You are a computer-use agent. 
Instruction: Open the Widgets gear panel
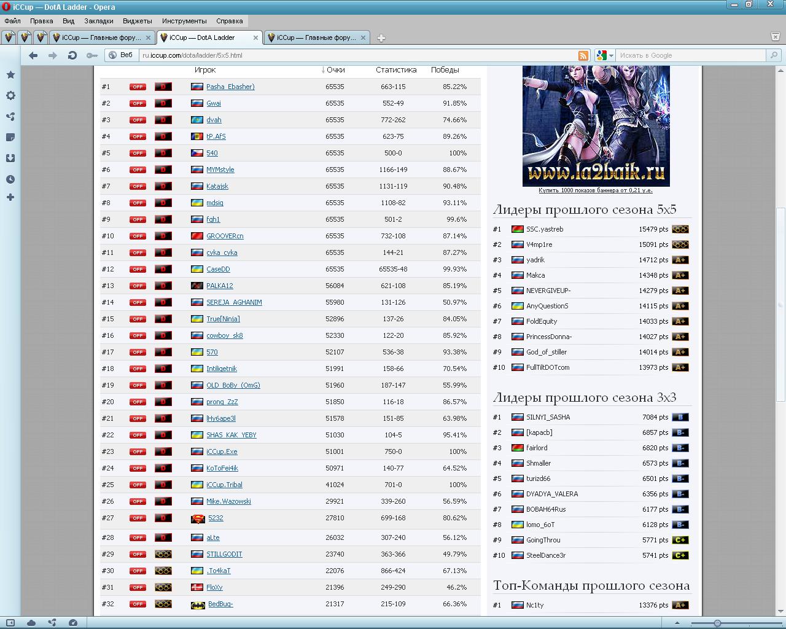(x=10, y=96)
